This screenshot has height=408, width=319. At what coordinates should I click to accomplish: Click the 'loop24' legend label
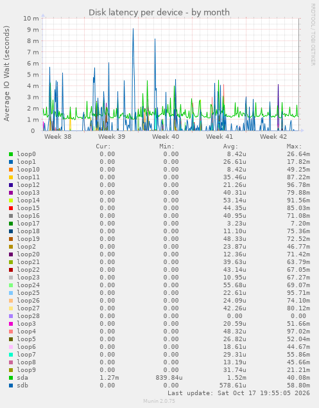[x=28, y=285]
